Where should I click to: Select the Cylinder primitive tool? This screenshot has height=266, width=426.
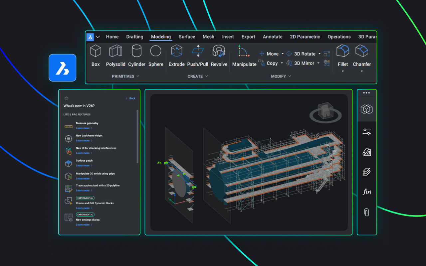(136, 56)
